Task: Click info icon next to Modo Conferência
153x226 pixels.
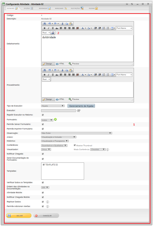Action: pyautogui.click(x=107, y=150)
